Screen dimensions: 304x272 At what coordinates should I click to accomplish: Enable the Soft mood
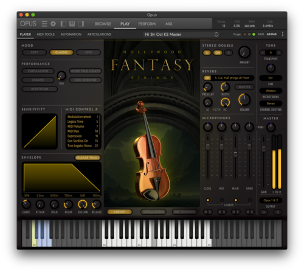35,52
